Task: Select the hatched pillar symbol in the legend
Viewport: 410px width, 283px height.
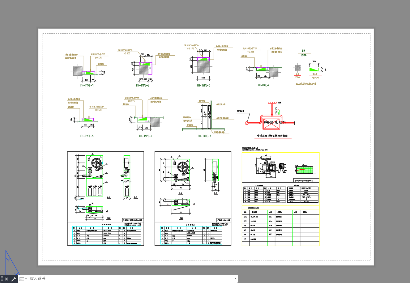Action: (298, 68)
